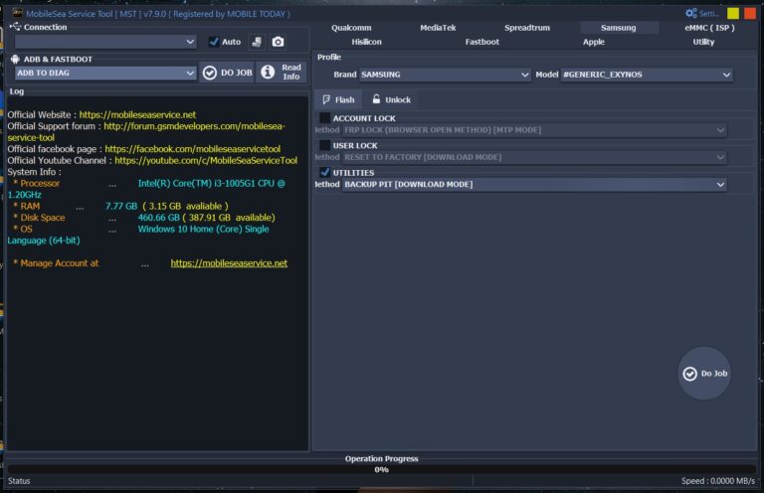Click the Android icon beside ADB & FASTBOOT
The width and height of the screenshot is (764, 493).
tap(15, 59)
